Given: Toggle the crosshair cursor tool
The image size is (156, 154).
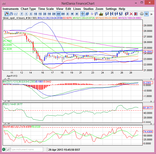Looking at the screenshot, I should [83, 14].
